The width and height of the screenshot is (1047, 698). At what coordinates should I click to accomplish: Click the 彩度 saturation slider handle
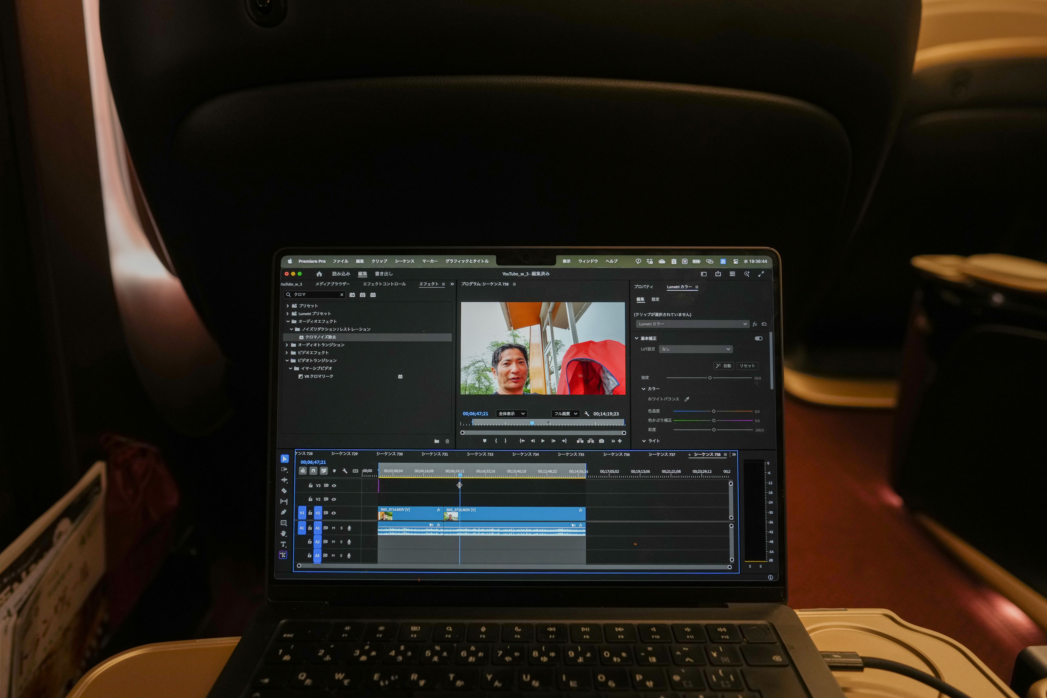pos(714,430)
